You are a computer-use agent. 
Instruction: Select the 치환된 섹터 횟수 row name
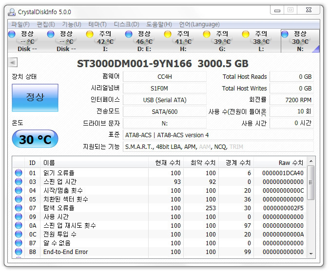(66, 199)
